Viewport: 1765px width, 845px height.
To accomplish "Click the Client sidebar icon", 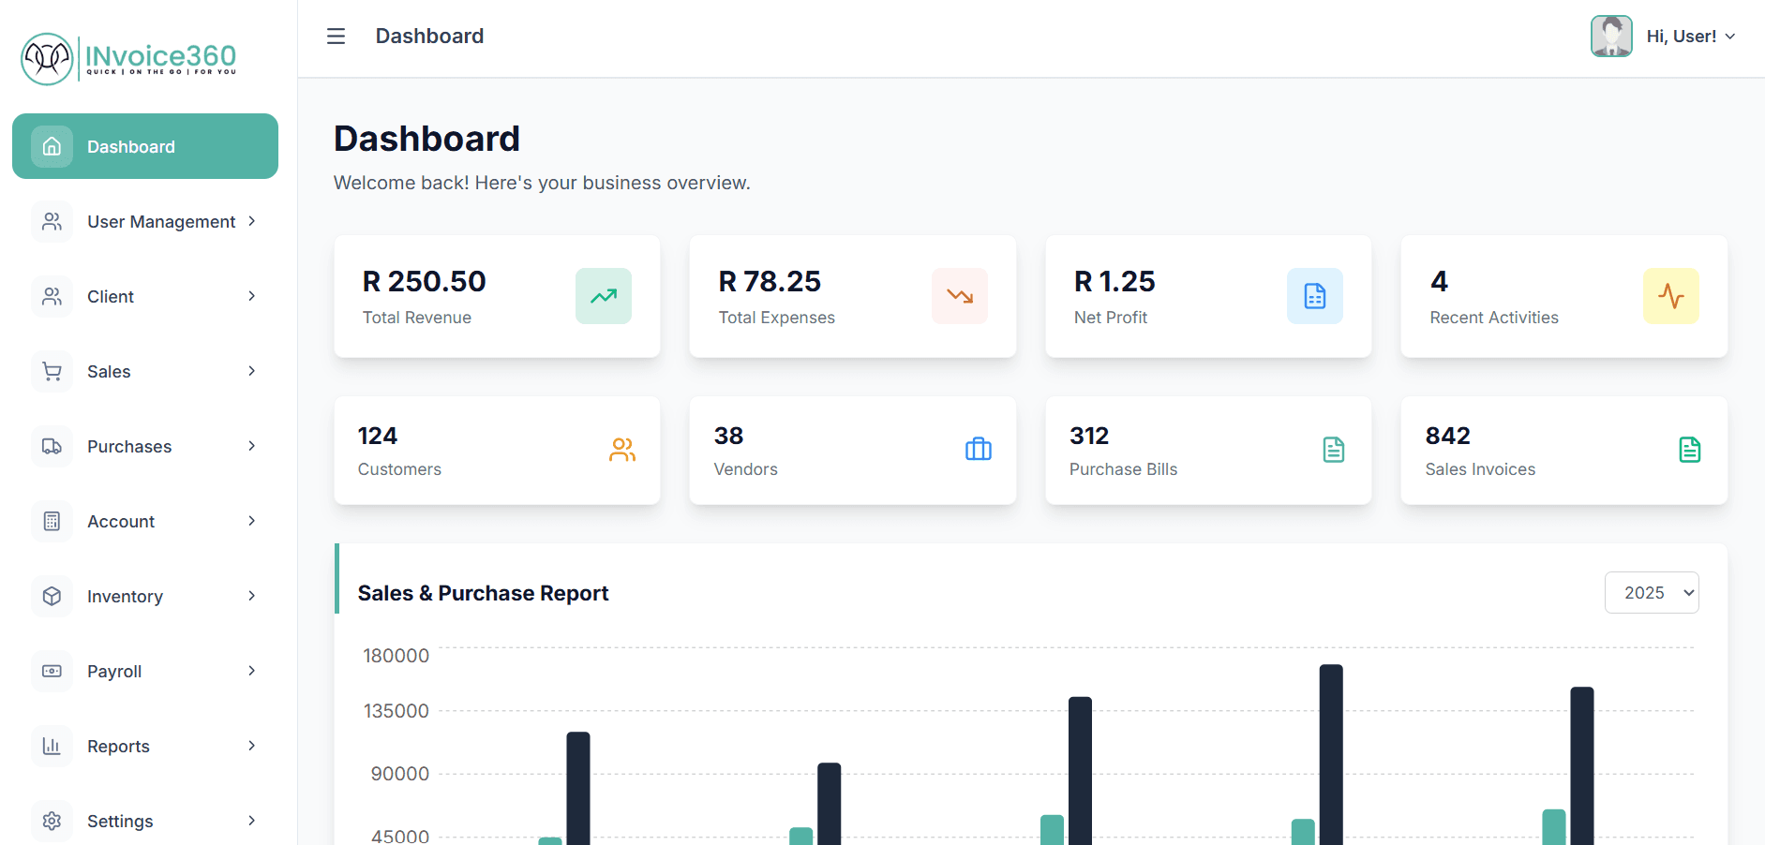I will [52, 296].
